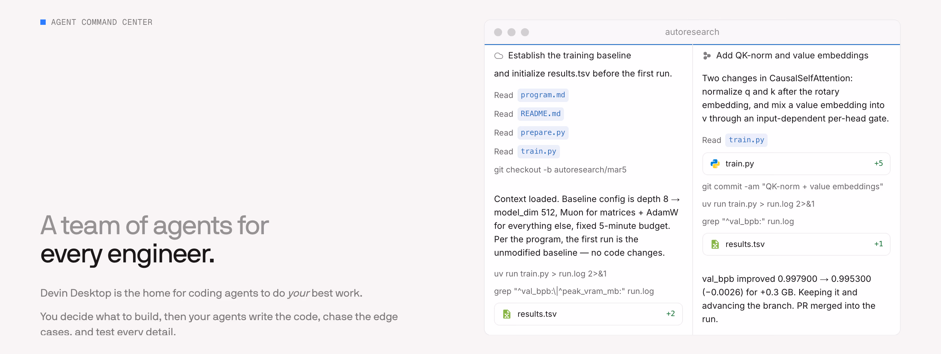This screenshot has height=354, width=941.
Task: Click the third gray window dot
Action: (525, 32)
